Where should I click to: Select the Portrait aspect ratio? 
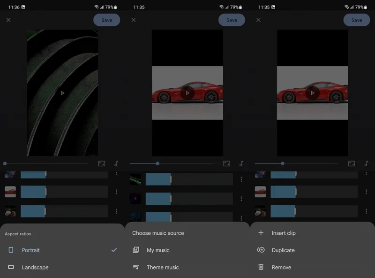[62, 250]
